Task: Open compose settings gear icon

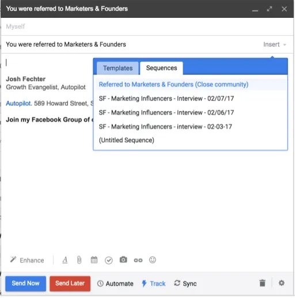Action: point(282,283)
